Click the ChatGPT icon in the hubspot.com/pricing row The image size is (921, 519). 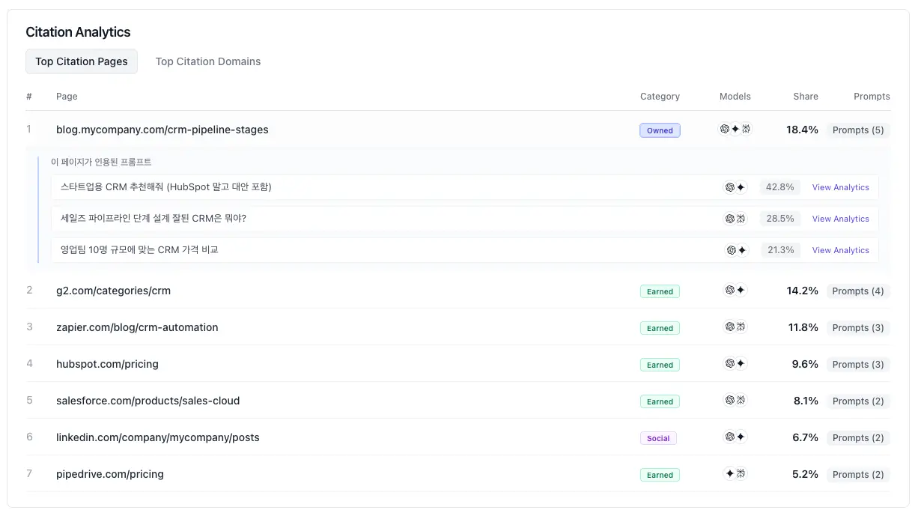(729, 363)
